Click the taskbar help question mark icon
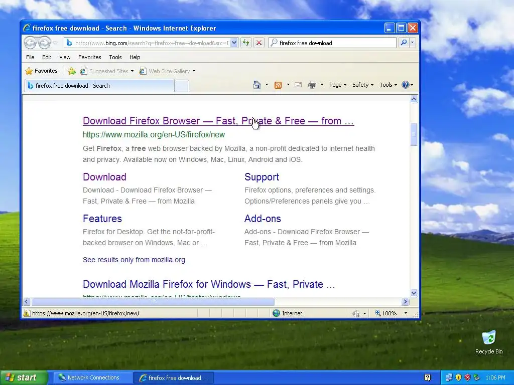This screenshot has height=385, width=514. 428,377
